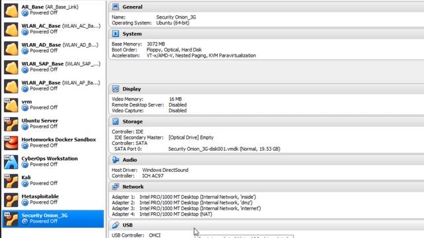Click the Operating System Ubuntu (64-bit) value

pos(172,23)
